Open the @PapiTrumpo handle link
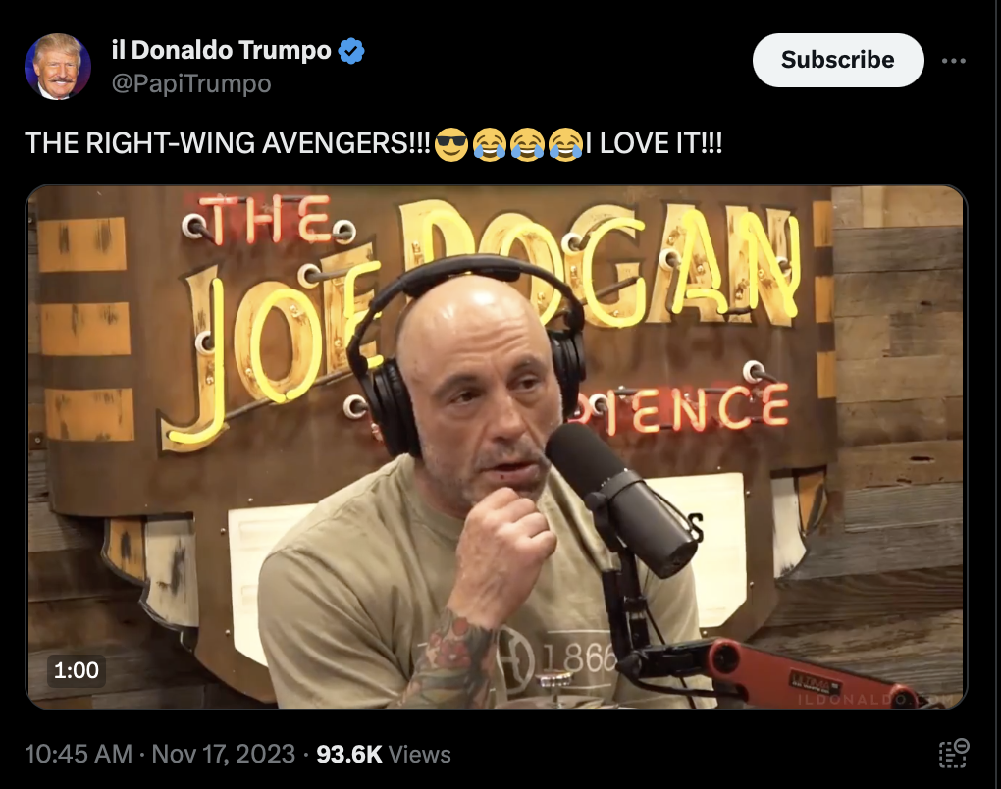 tap(191, 83)
